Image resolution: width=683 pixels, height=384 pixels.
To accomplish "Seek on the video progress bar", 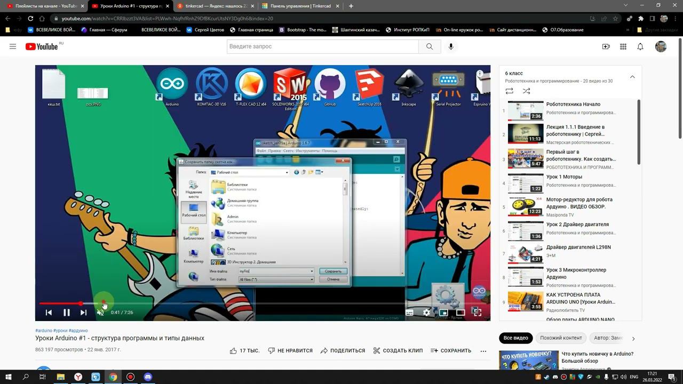I will coord(263,303).
